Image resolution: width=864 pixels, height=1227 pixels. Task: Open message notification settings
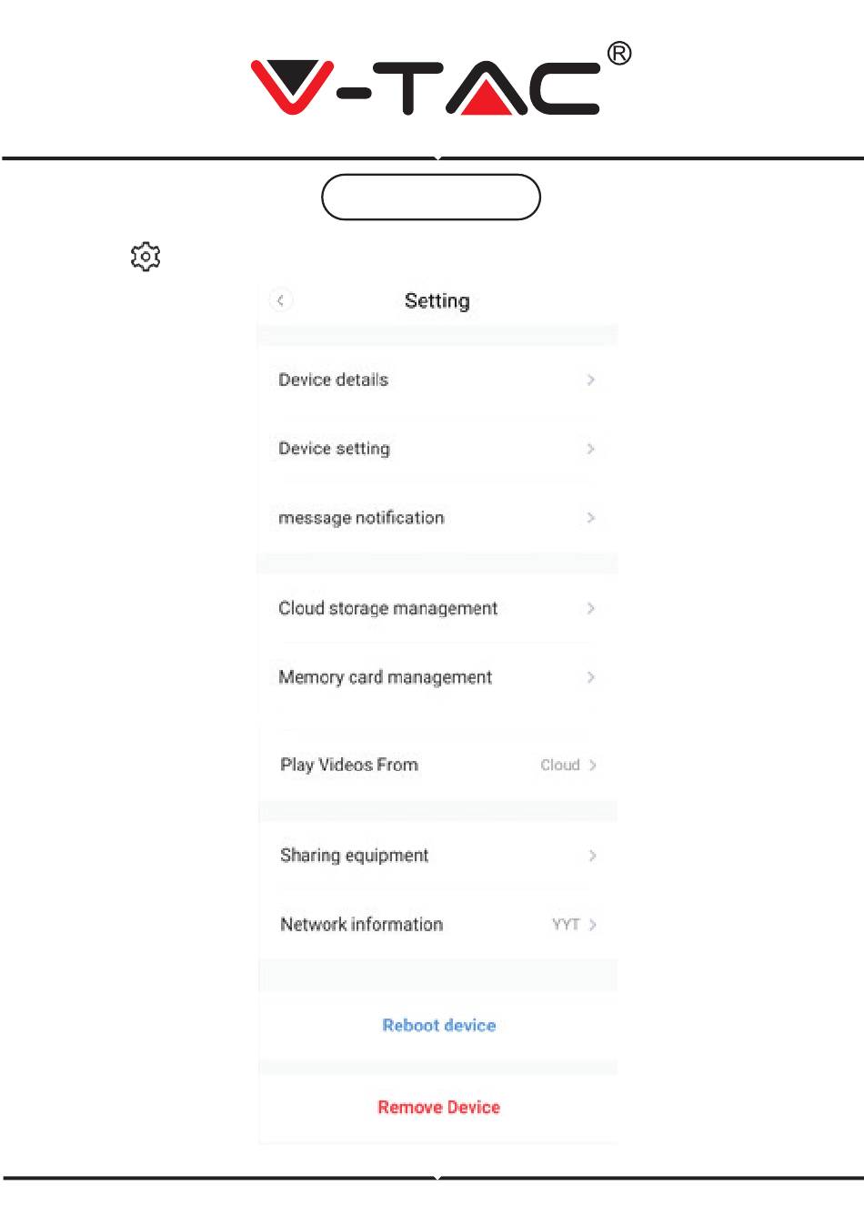437,518
